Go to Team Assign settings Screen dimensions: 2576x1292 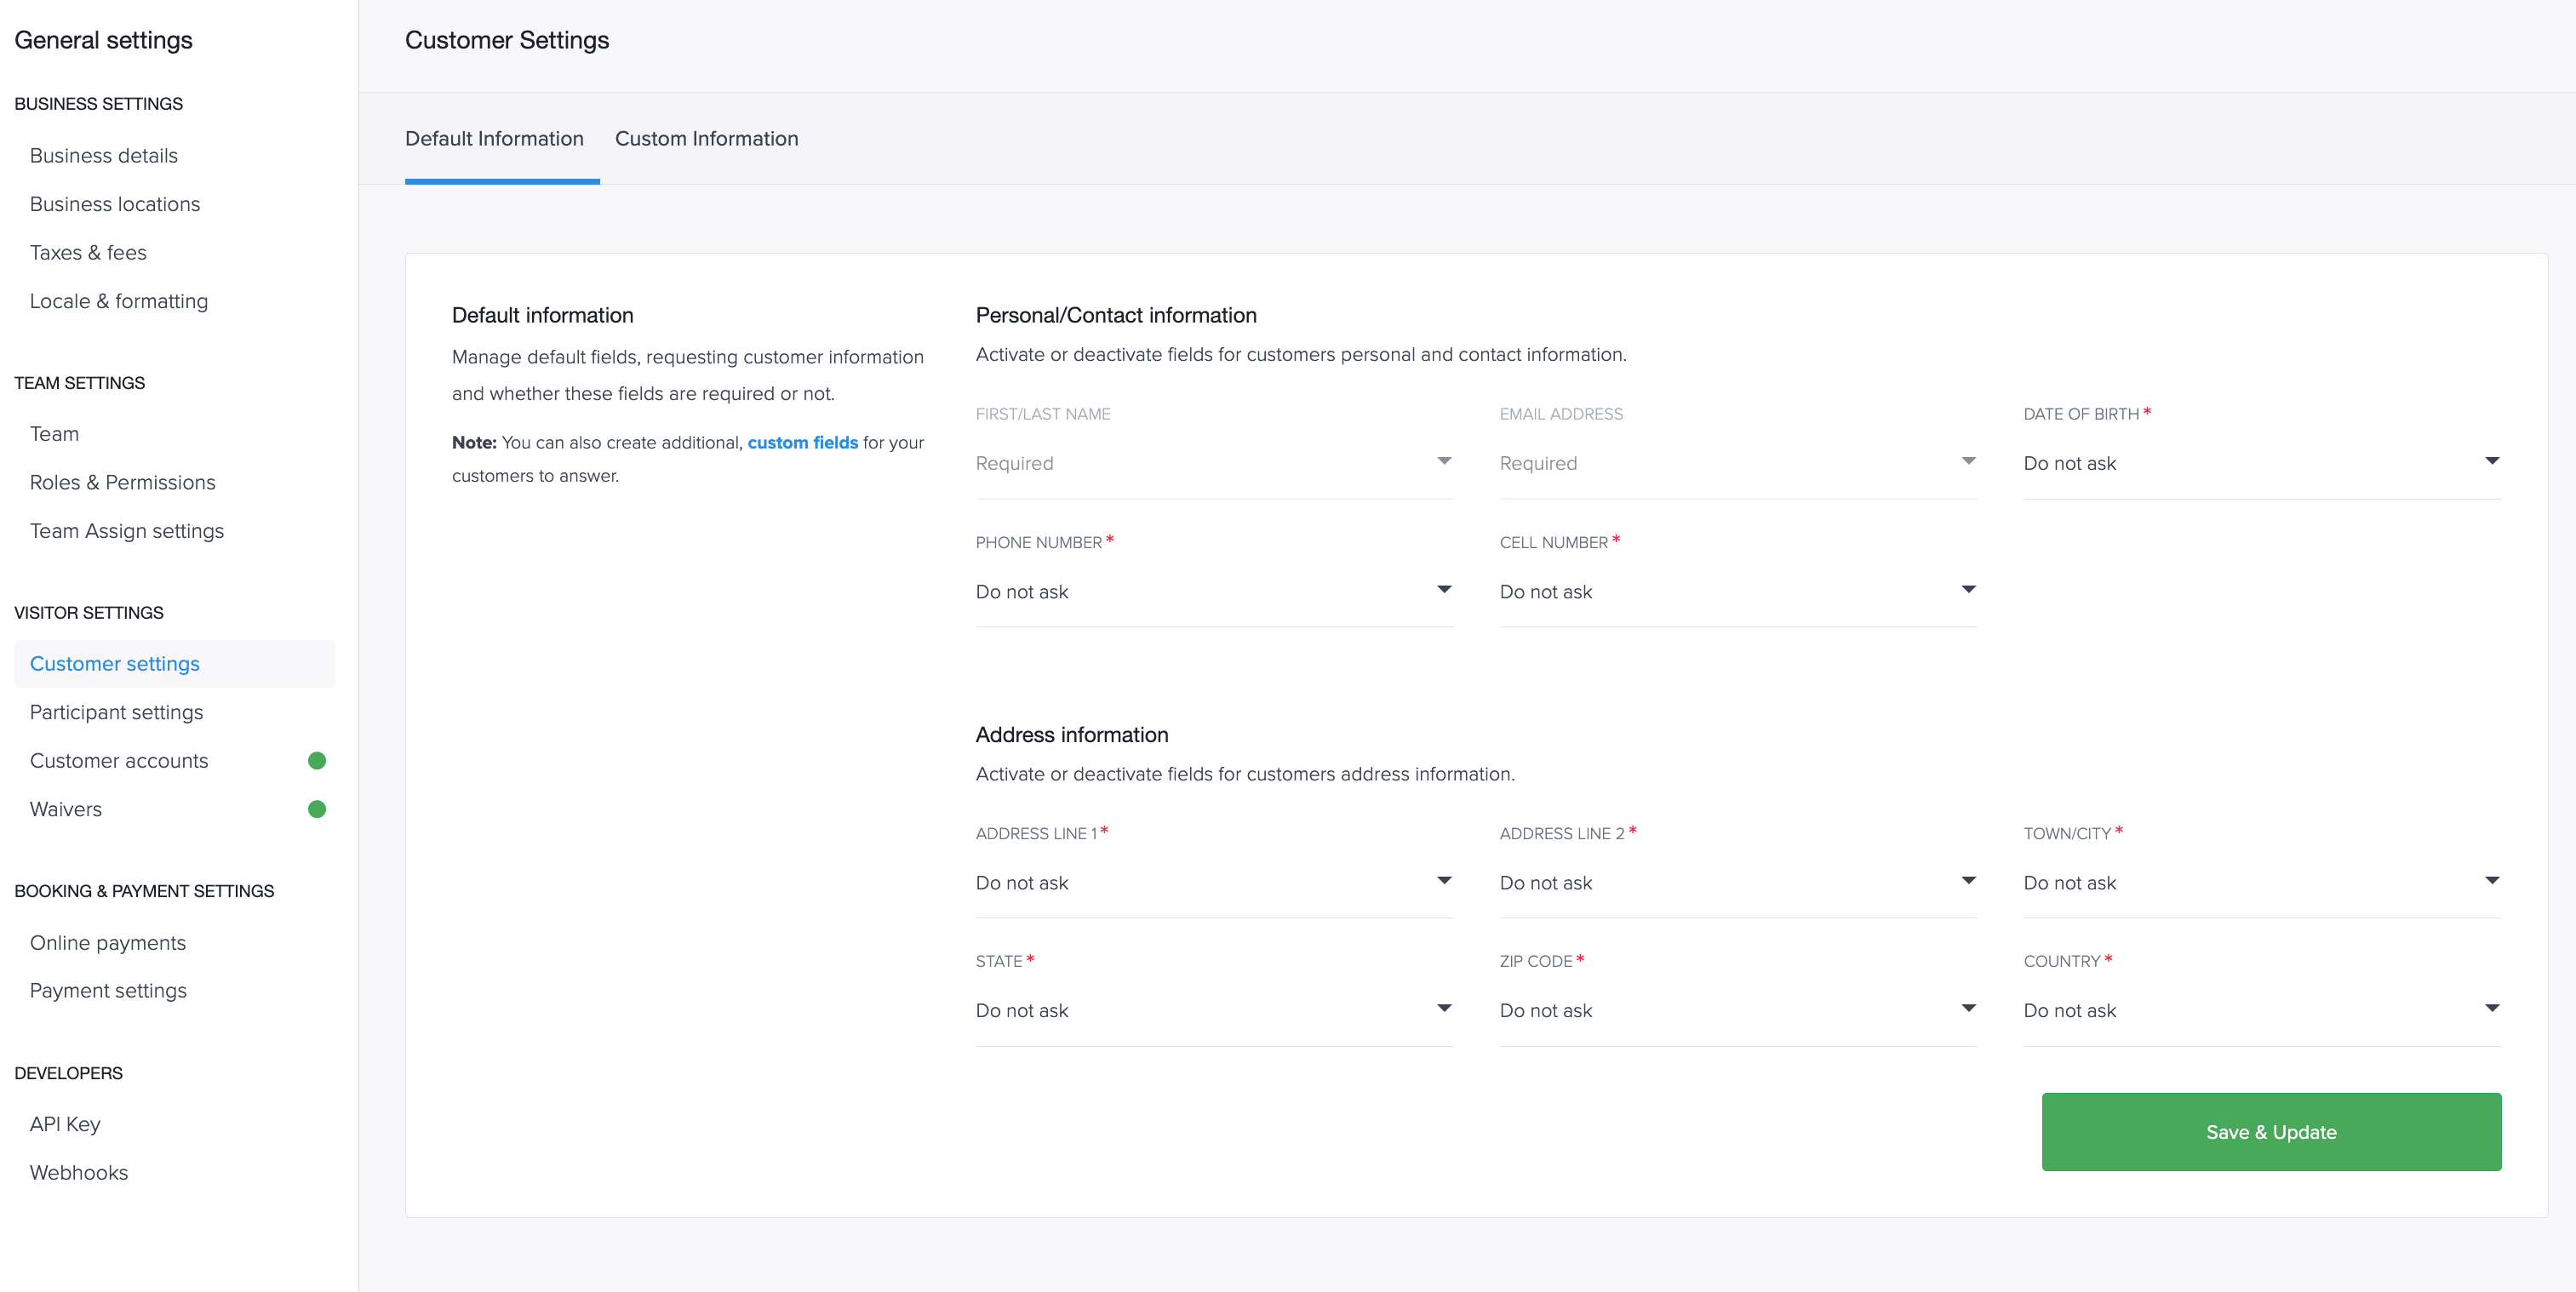tap(127, 531)
